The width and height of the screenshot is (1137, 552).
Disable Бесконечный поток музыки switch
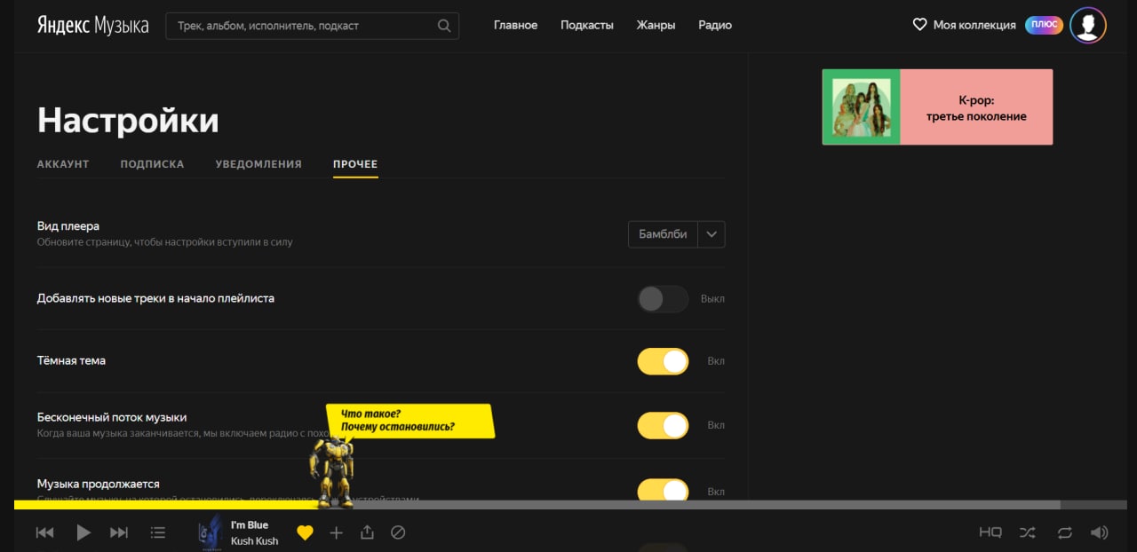(x=663, y=425)
